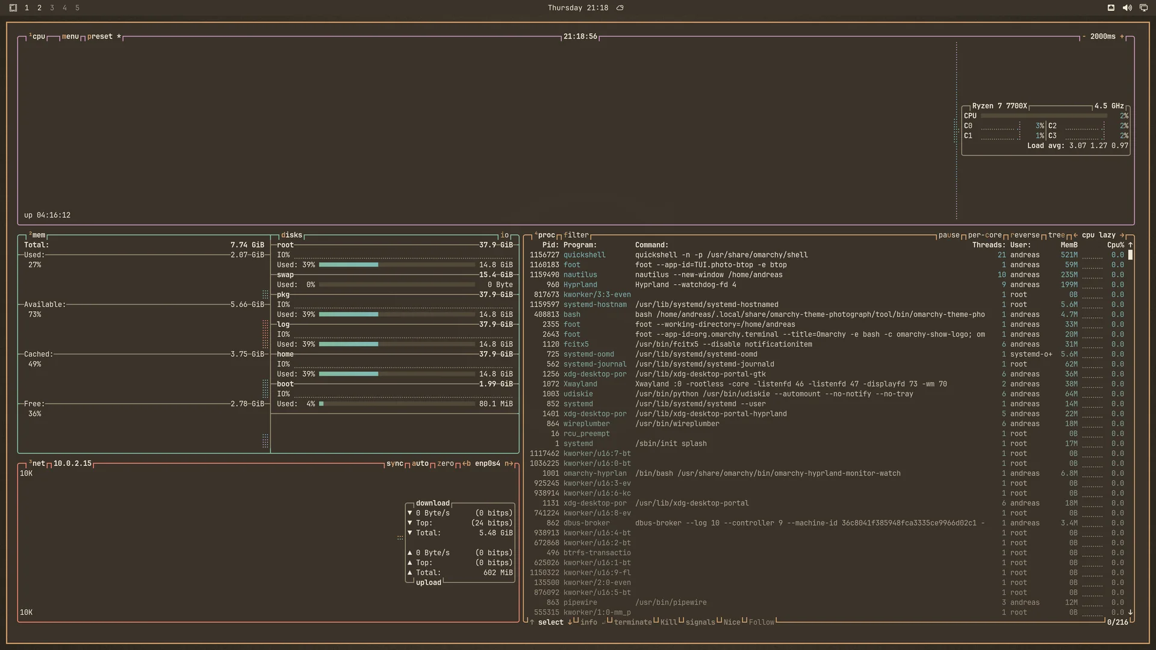
Task: Switch to workspace 3 in top bar
Action: (52, 8)
